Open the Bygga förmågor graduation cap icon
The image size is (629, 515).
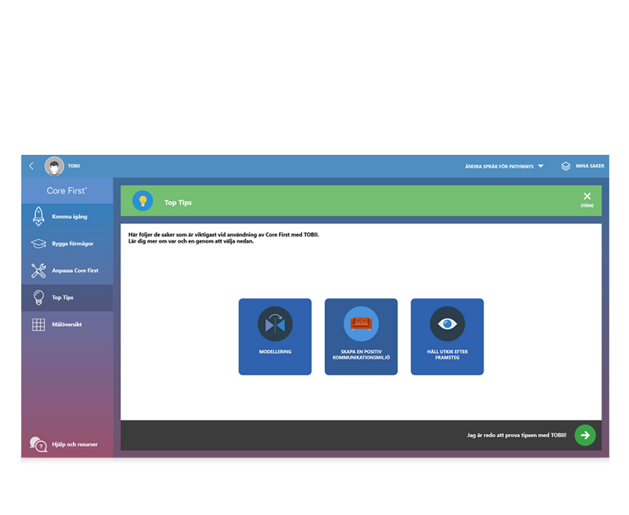[39, 244]
